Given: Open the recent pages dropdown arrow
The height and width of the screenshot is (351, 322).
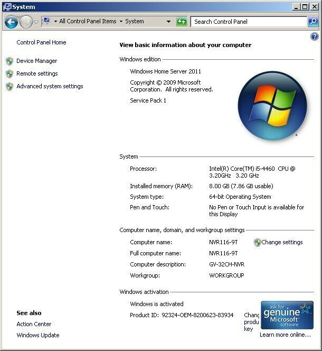Looking at the screenshot, I should coord(36,22).
